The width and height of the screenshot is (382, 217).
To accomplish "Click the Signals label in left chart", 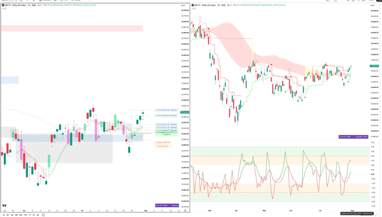I will click(175, 205).
